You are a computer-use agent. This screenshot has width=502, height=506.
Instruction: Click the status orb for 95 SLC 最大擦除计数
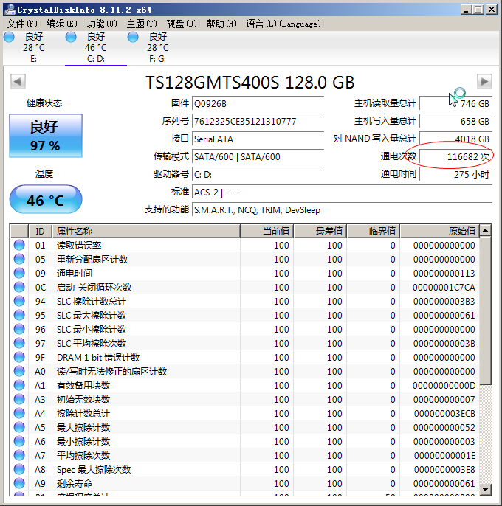point(19,315)
